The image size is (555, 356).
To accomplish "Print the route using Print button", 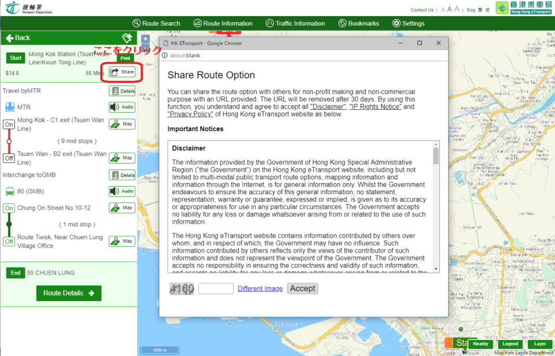I will [124, 58].
